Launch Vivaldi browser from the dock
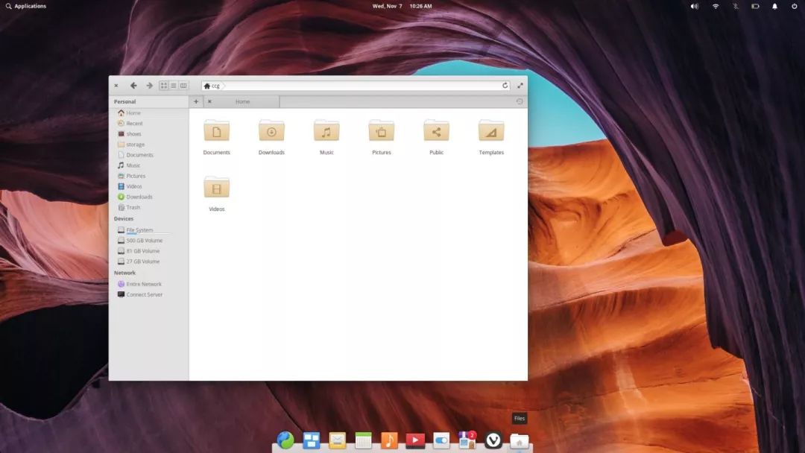The width and height of the screenshot is (805, 453). pyautogui.click(x=493, y=440)
